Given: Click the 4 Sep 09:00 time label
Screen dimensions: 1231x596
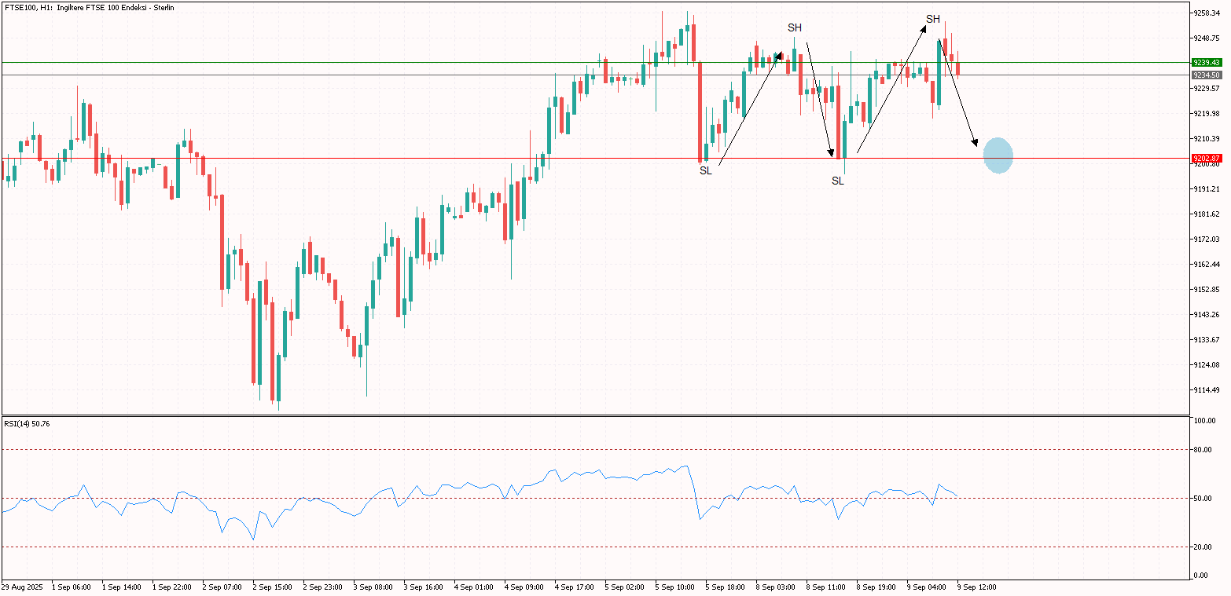Looking at the screenshot, I should [x=524, y=587].
